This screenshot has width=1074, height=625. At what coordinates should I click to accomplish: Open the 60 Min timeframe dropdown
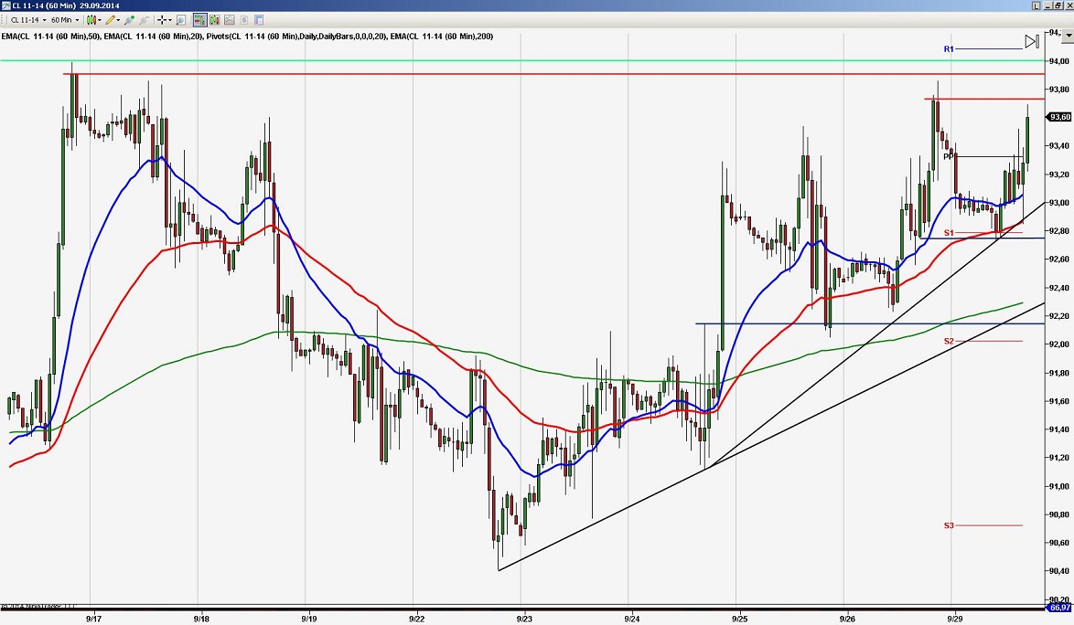coord(76,20)
